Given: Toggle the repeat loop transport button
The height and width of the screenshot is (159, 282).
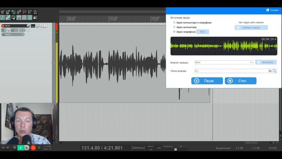Looking at the screenshot, I should (39, 148).
